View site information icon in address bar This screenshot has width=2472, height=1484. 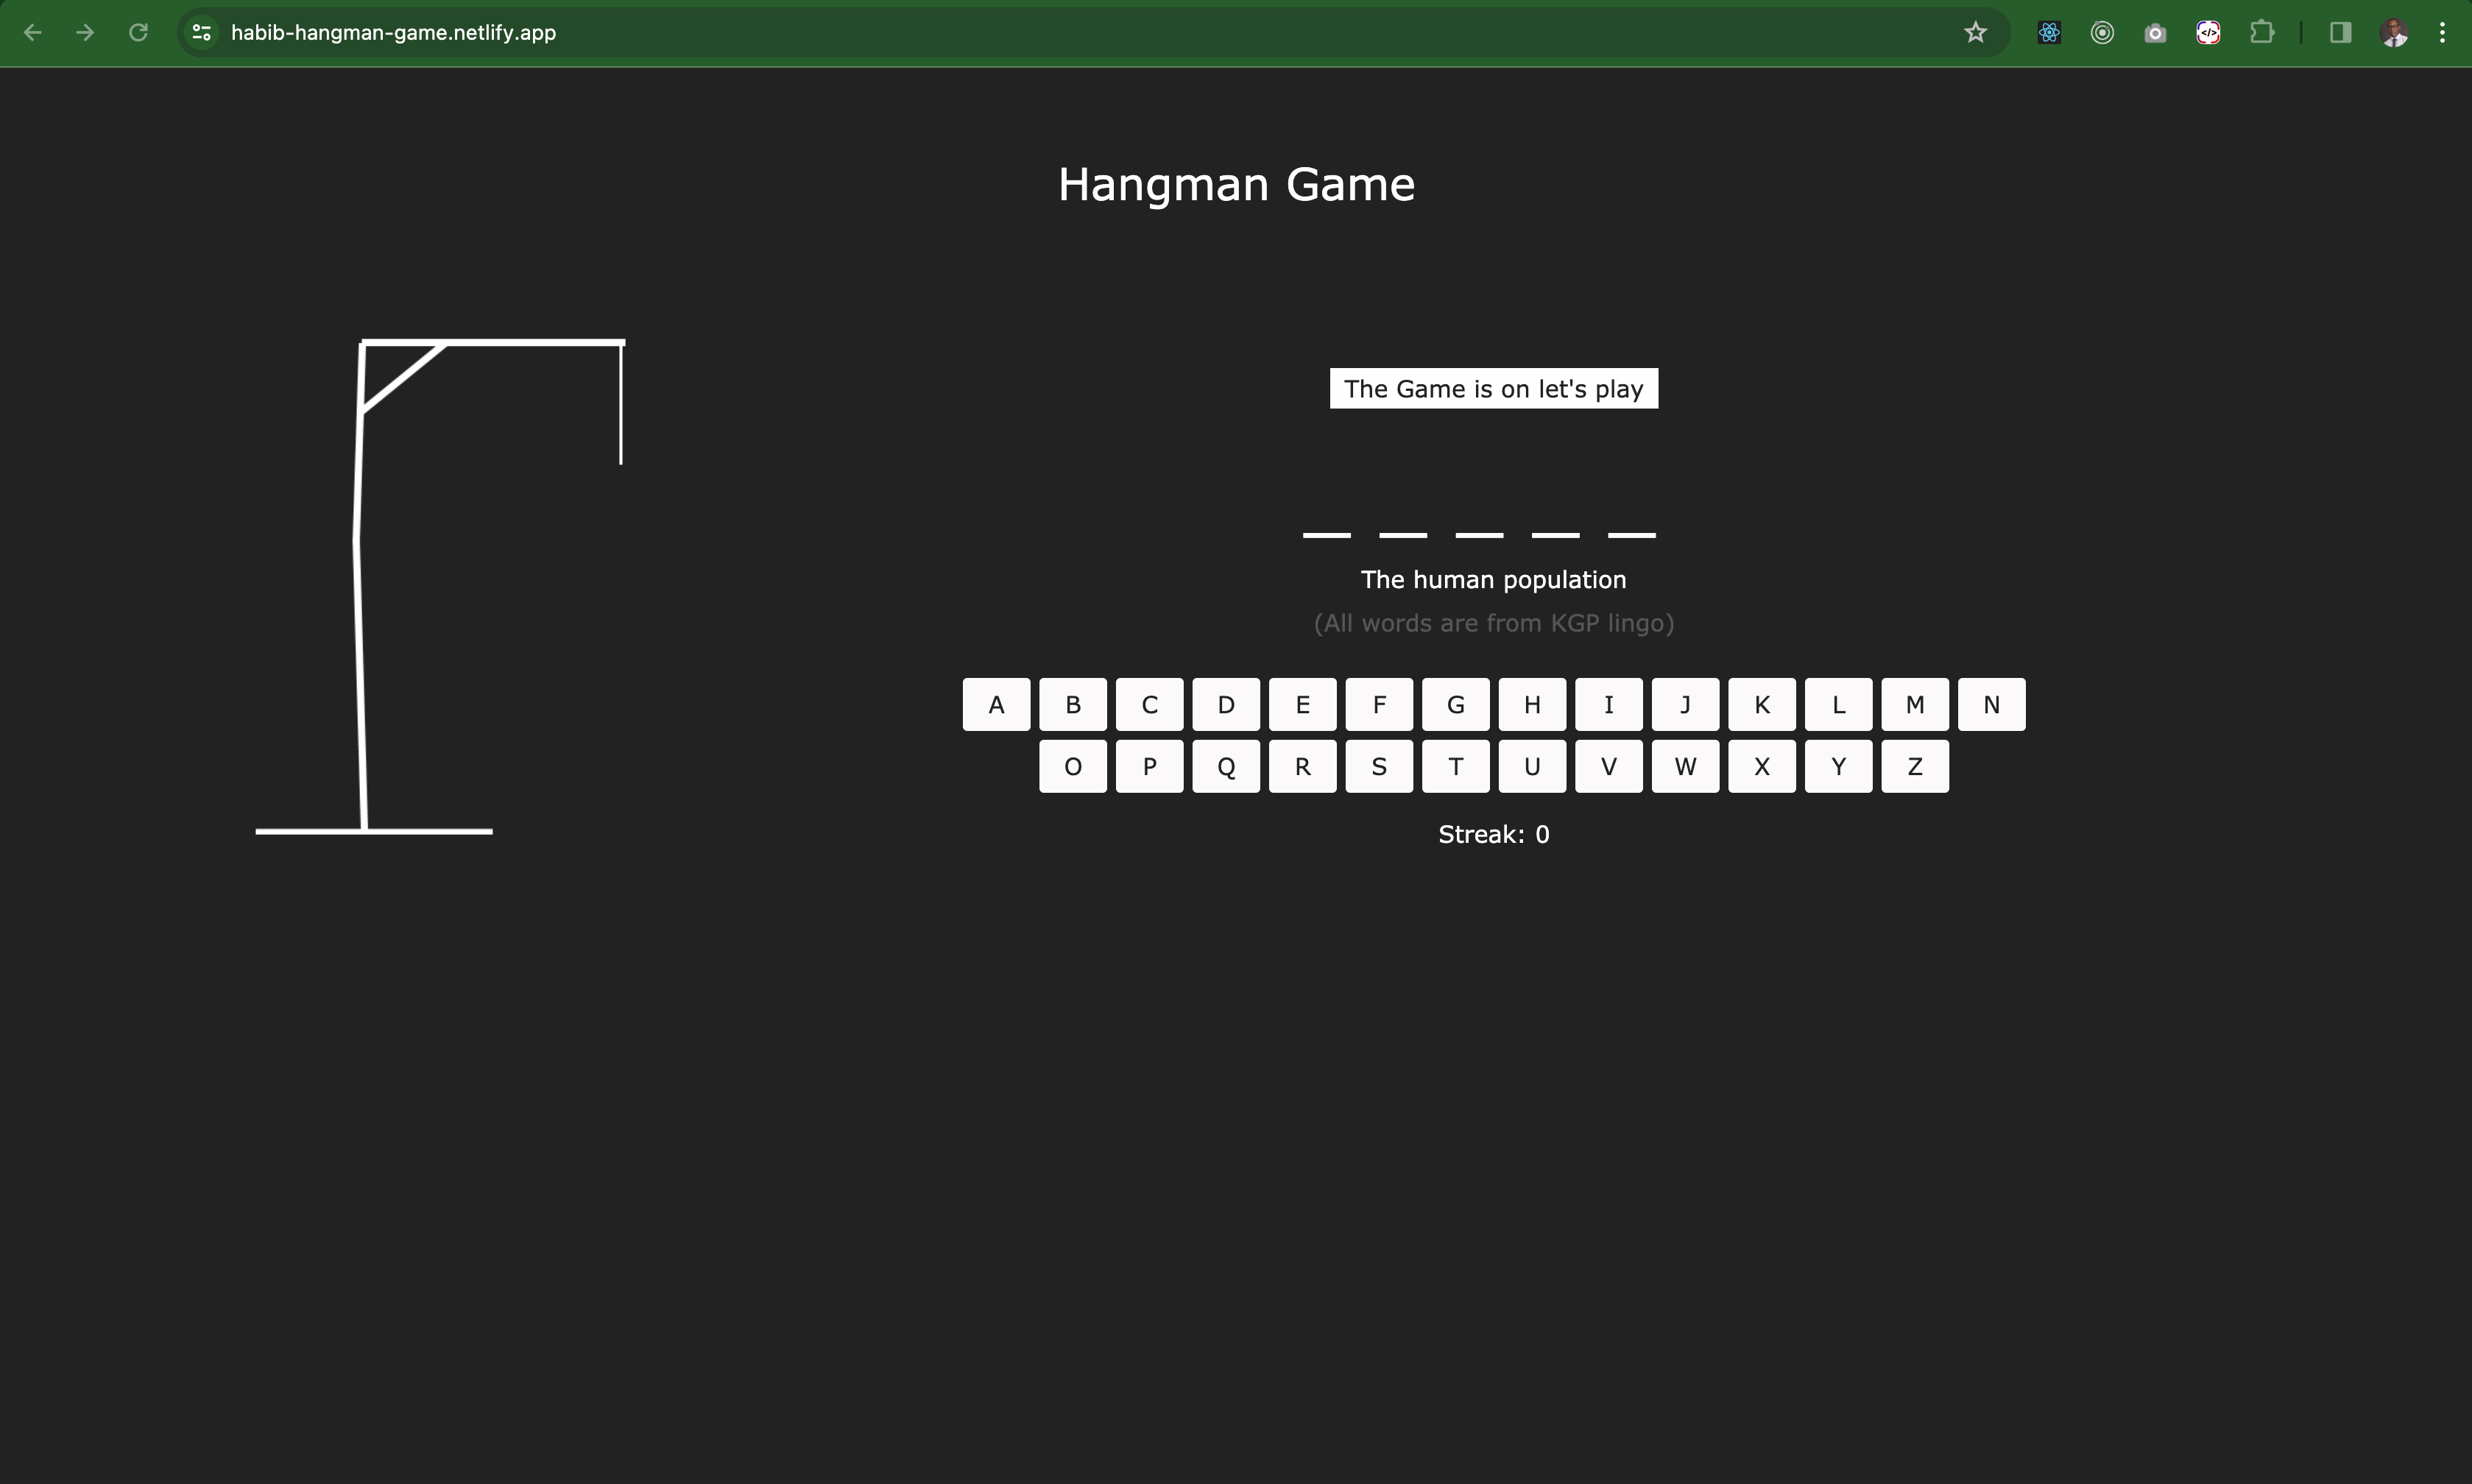click(202, 33)
